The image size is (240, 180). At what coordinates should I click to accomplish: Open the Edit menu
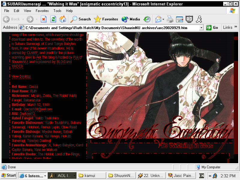(16, 11)
